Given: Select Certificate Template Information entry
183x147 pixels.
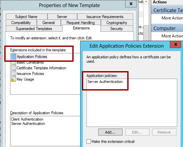Looking at the screenshot, I should (x=41, y=68).
